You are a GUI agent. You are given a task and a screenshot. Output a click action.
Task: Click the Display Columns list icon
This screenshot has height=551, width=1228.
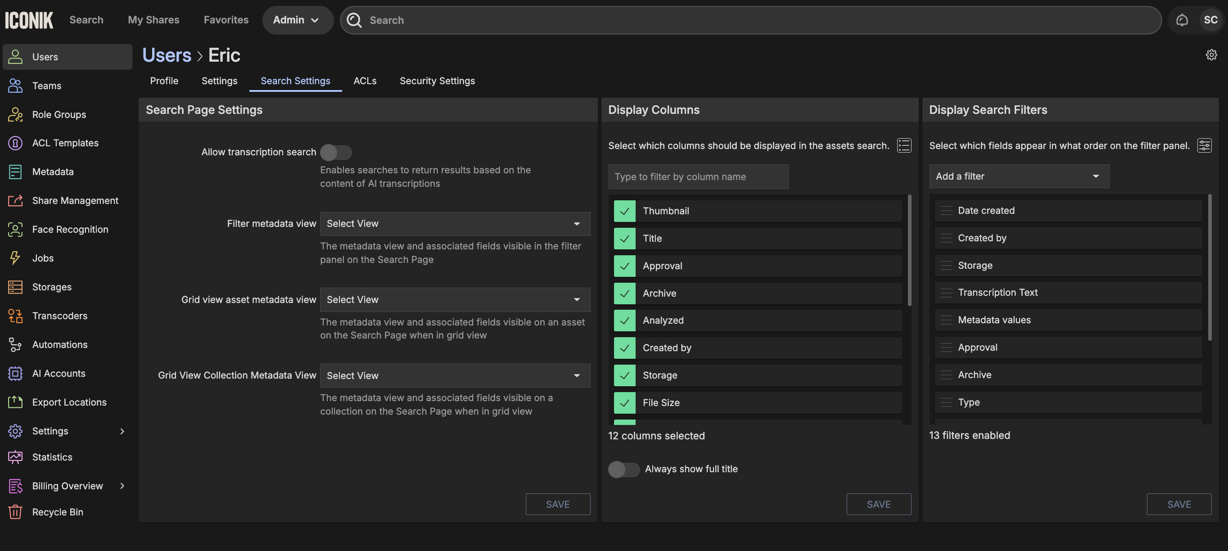[904, 145]
